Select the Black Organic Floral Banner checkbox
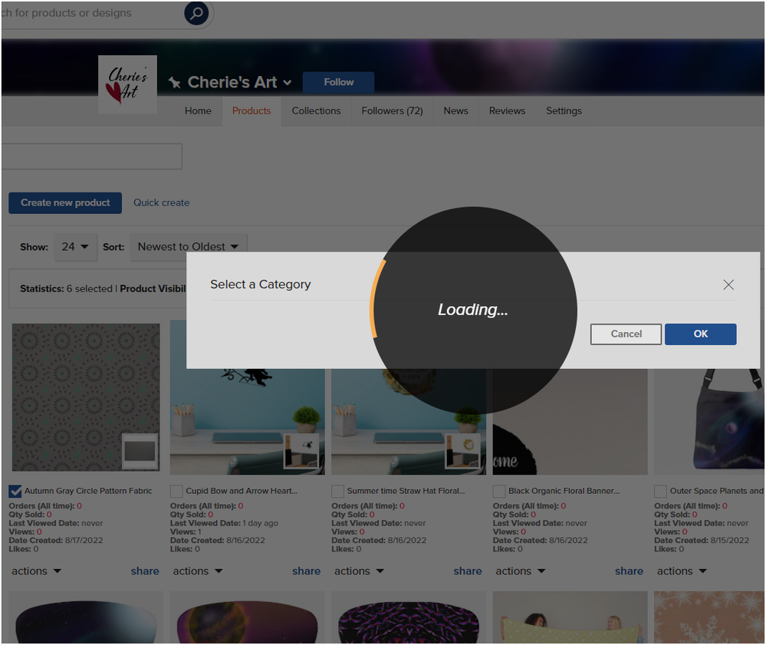Screen dimensions: 766x645 tap(499, 491)
